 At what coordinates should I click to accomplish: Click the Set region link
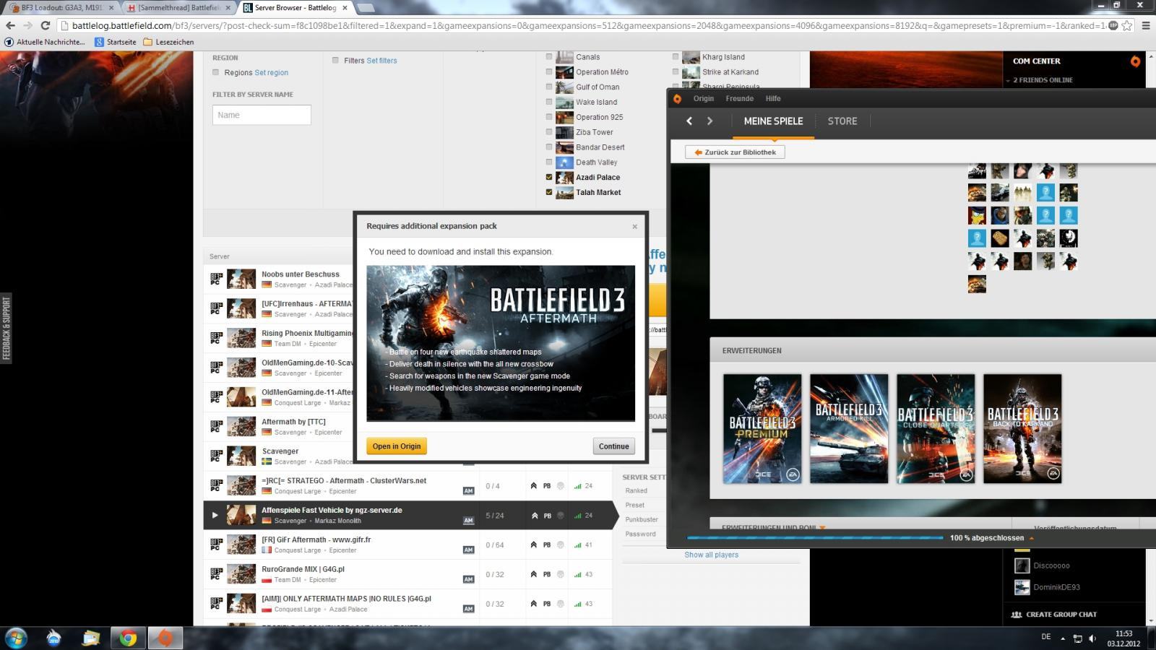pos(271,73)
